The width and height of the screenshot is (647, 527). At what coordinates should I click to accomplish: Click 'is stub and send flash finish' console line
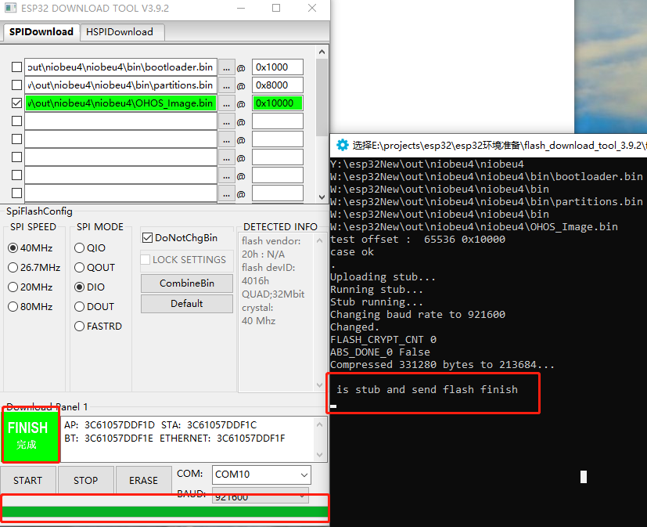click(x=427, y=389)
